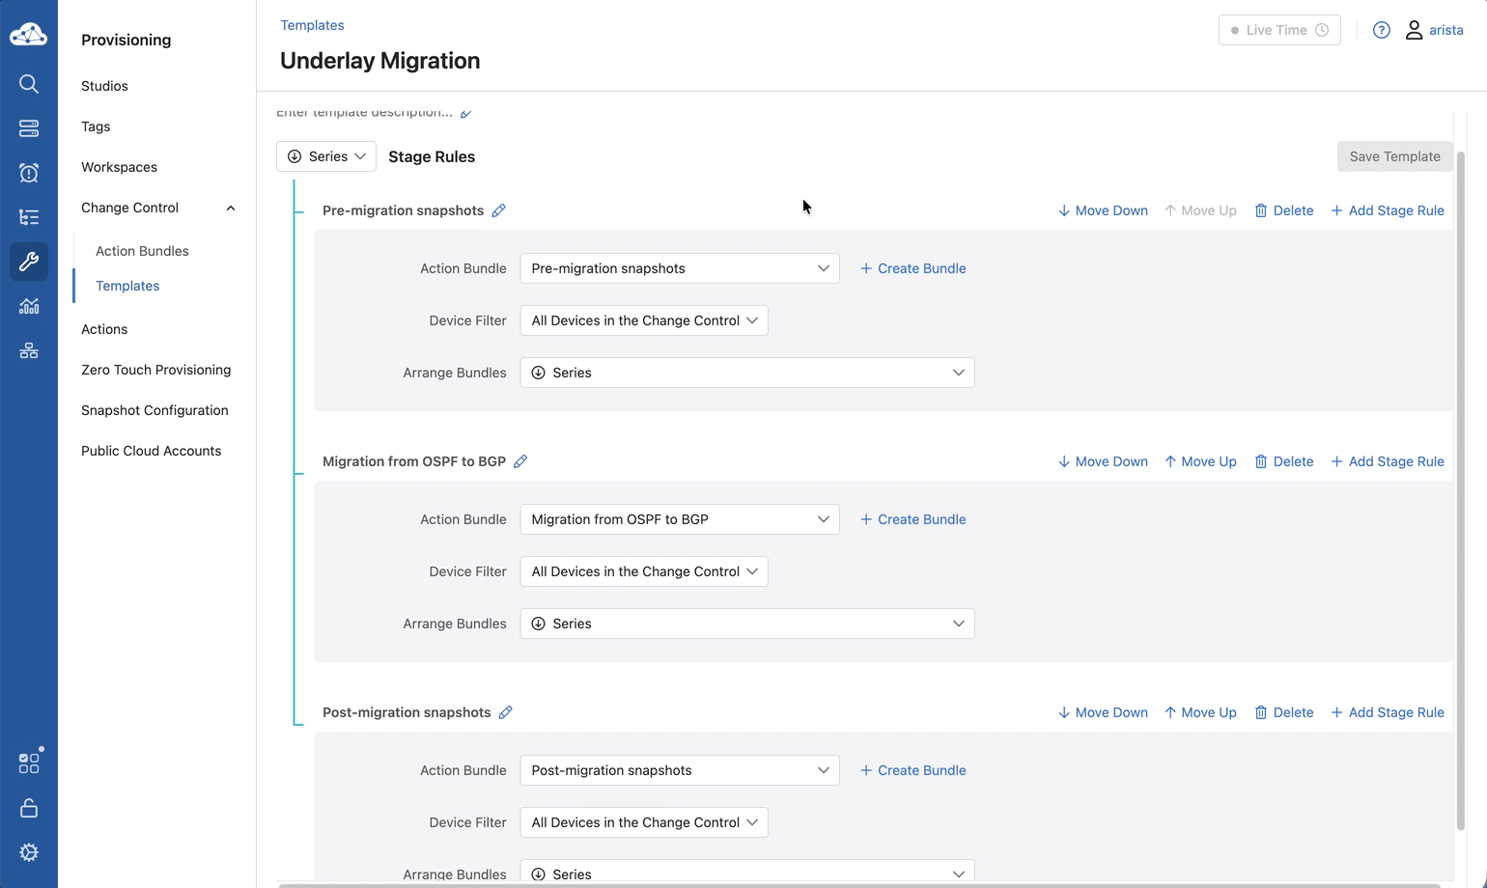Add Stage Rule after Pre-migration snapshots

1388,210
